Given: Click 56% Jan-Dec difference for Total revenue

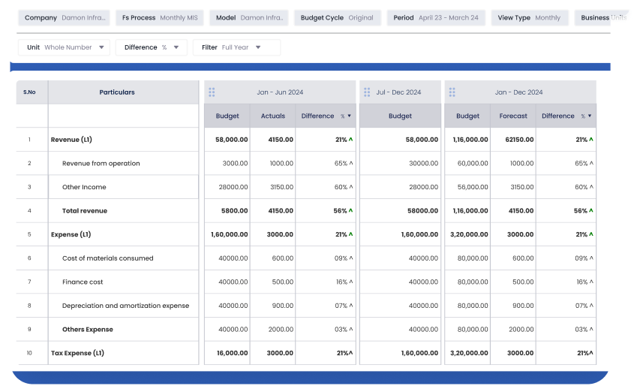Looking at the screenshot, I should coord(581,211).
